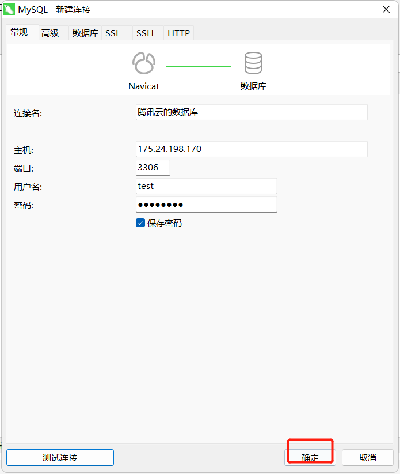
Task: Switch to the SSH tab
Action: [148, 33]
